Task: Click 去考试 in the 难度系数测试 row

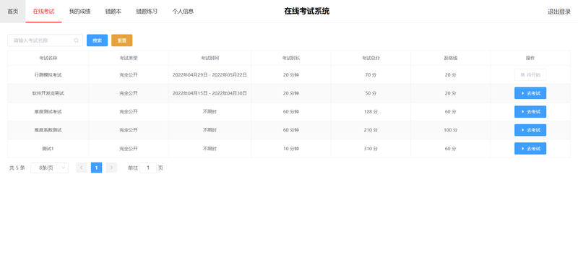Action: click(530, 130)
